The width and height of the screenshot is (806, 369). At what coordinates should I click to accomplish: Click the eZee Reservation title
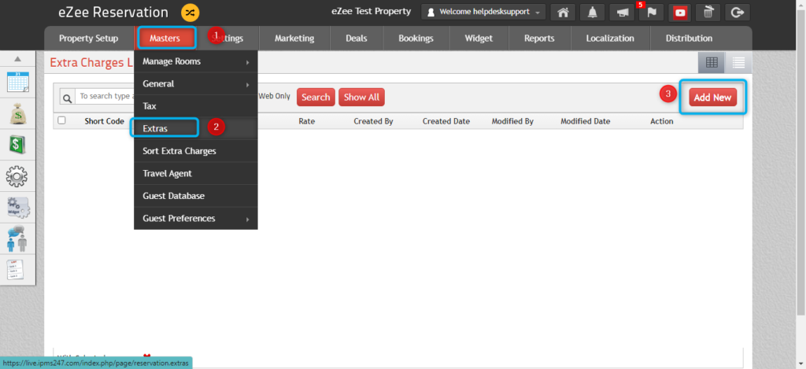[x=113, y=13]
